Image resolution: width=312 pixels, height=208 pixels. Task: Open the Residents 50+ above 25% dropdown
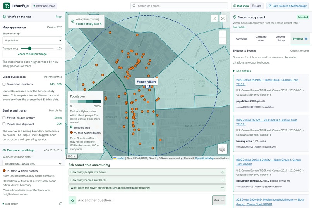[32, 163]
